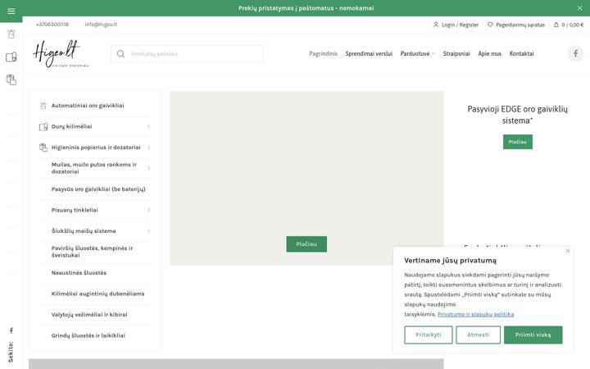Viewport: 590px width, 369px height.
Task: Click the cart total 0 / 0,00 €
Action: (572, 25)
